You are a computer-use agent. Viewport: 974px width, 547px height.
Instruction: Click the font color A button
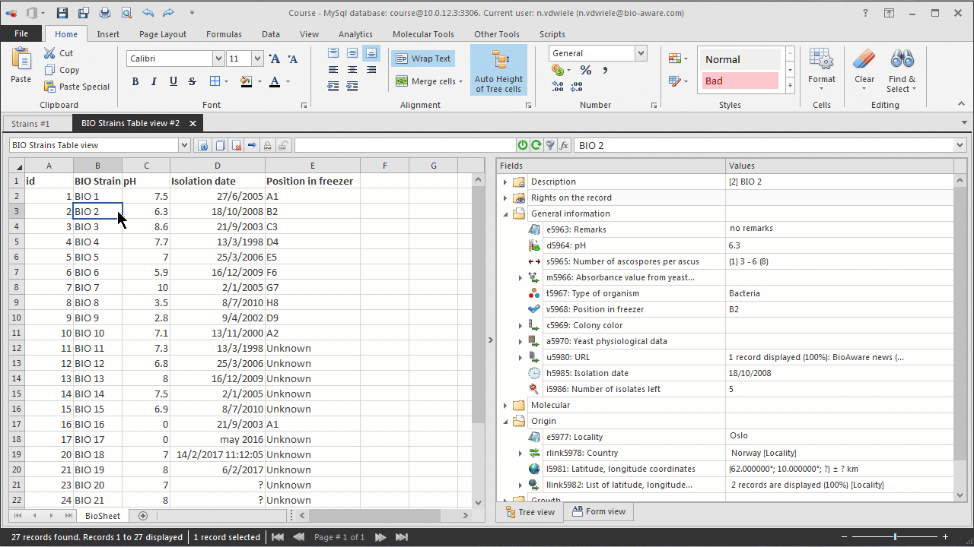coord(275,81)
